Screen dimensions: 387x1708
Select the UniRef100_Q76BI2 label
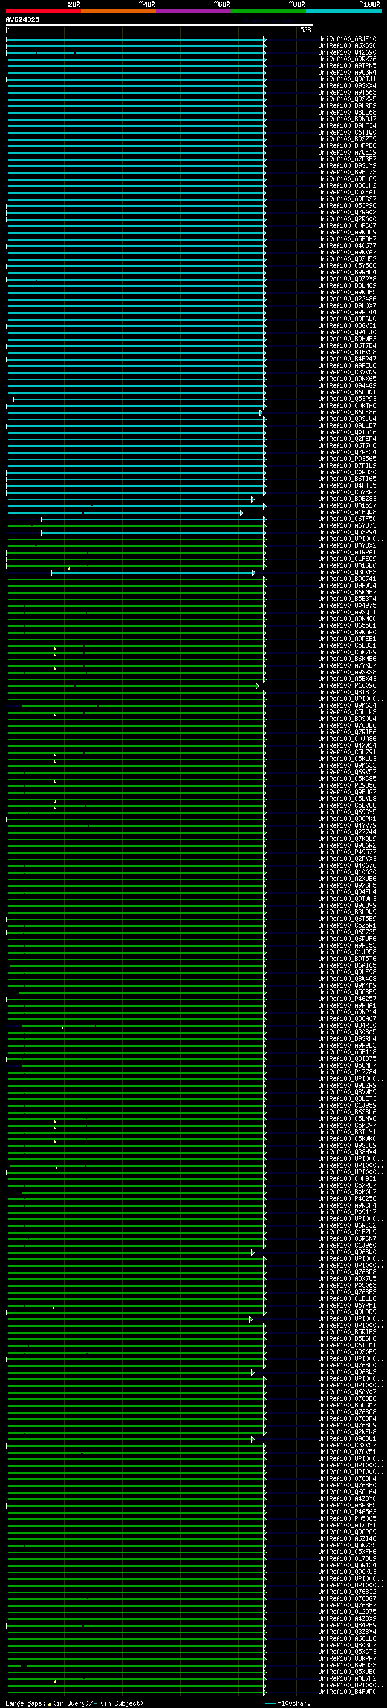347,1592
